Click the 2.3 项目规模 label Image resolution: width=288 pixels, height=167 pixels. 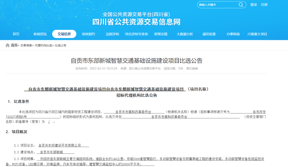24,159
